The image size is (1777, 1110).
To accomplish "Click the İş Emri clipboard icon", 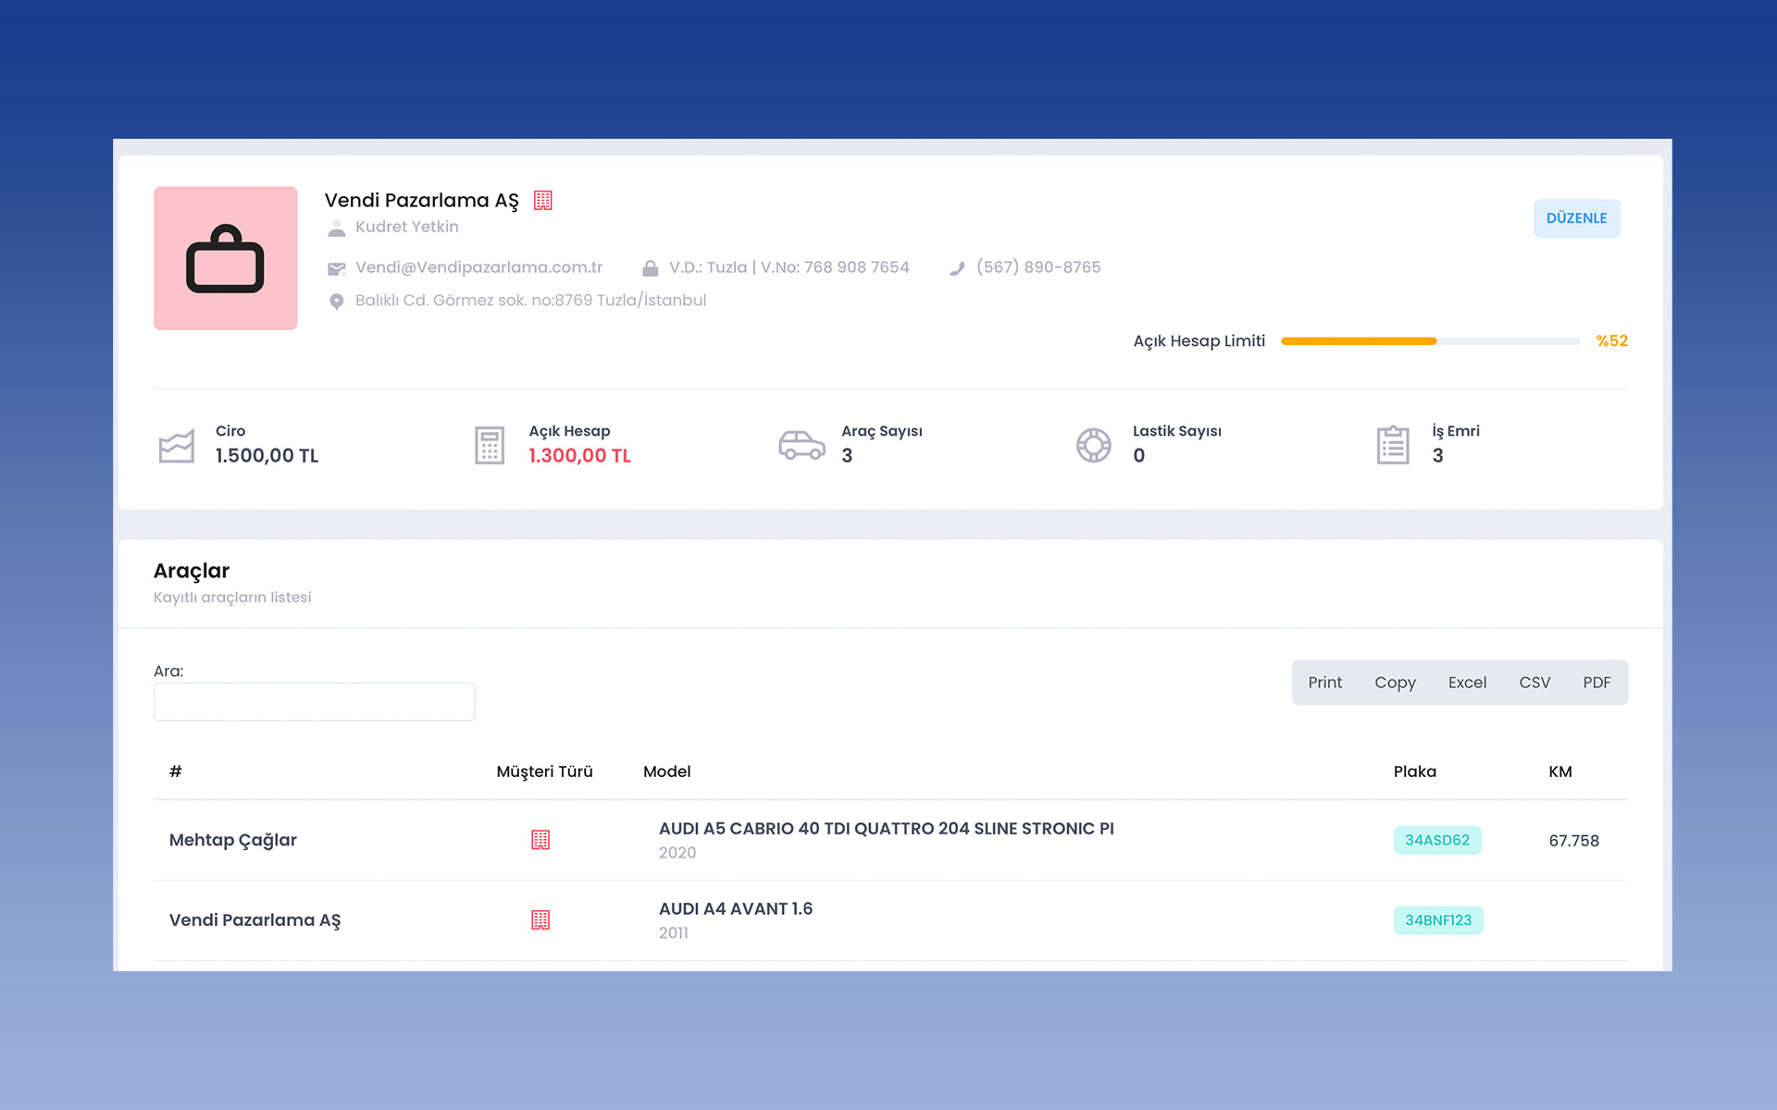I will click(x=1393, y=445).
